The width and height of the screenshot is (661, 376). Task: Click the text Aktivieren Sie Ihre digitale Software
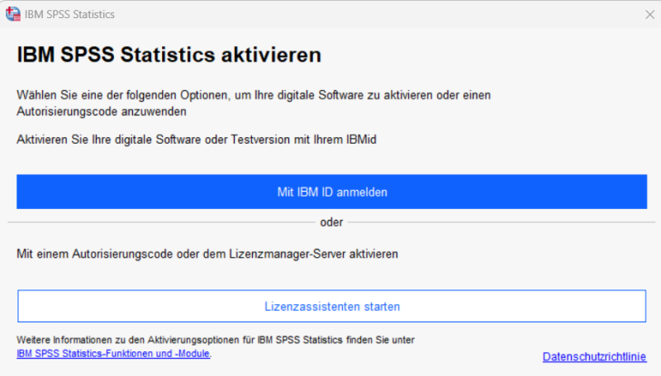pos(197,140)
